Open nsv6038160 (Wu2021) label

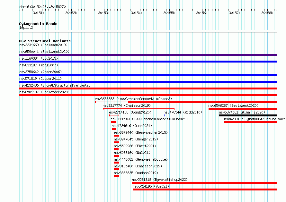click(132, 153)
